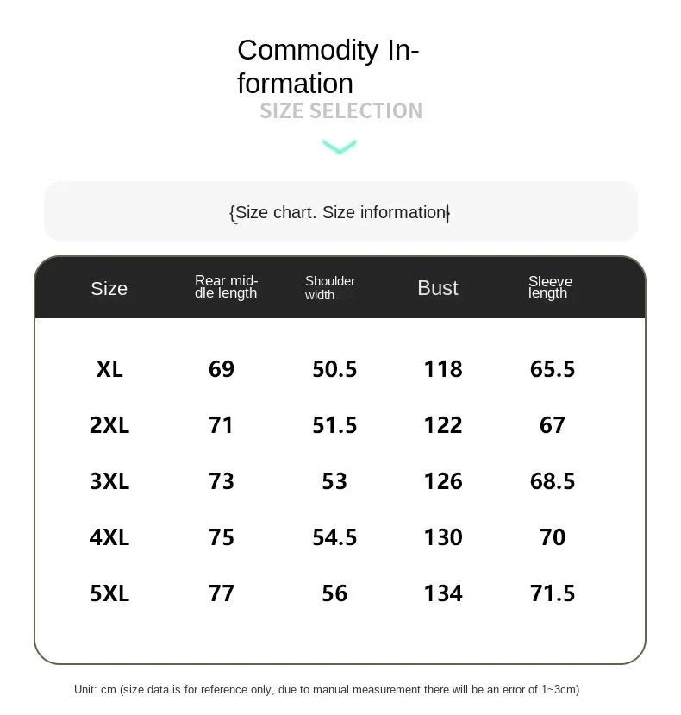Click the Sleeve length column header
Screen dimensions: 681x715
[x=550, y=287]
